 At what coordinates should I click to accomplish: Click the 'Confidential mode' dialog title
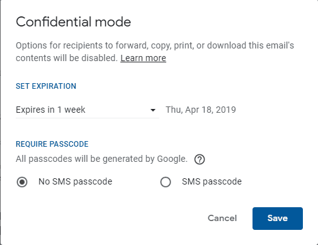[74, 22]
